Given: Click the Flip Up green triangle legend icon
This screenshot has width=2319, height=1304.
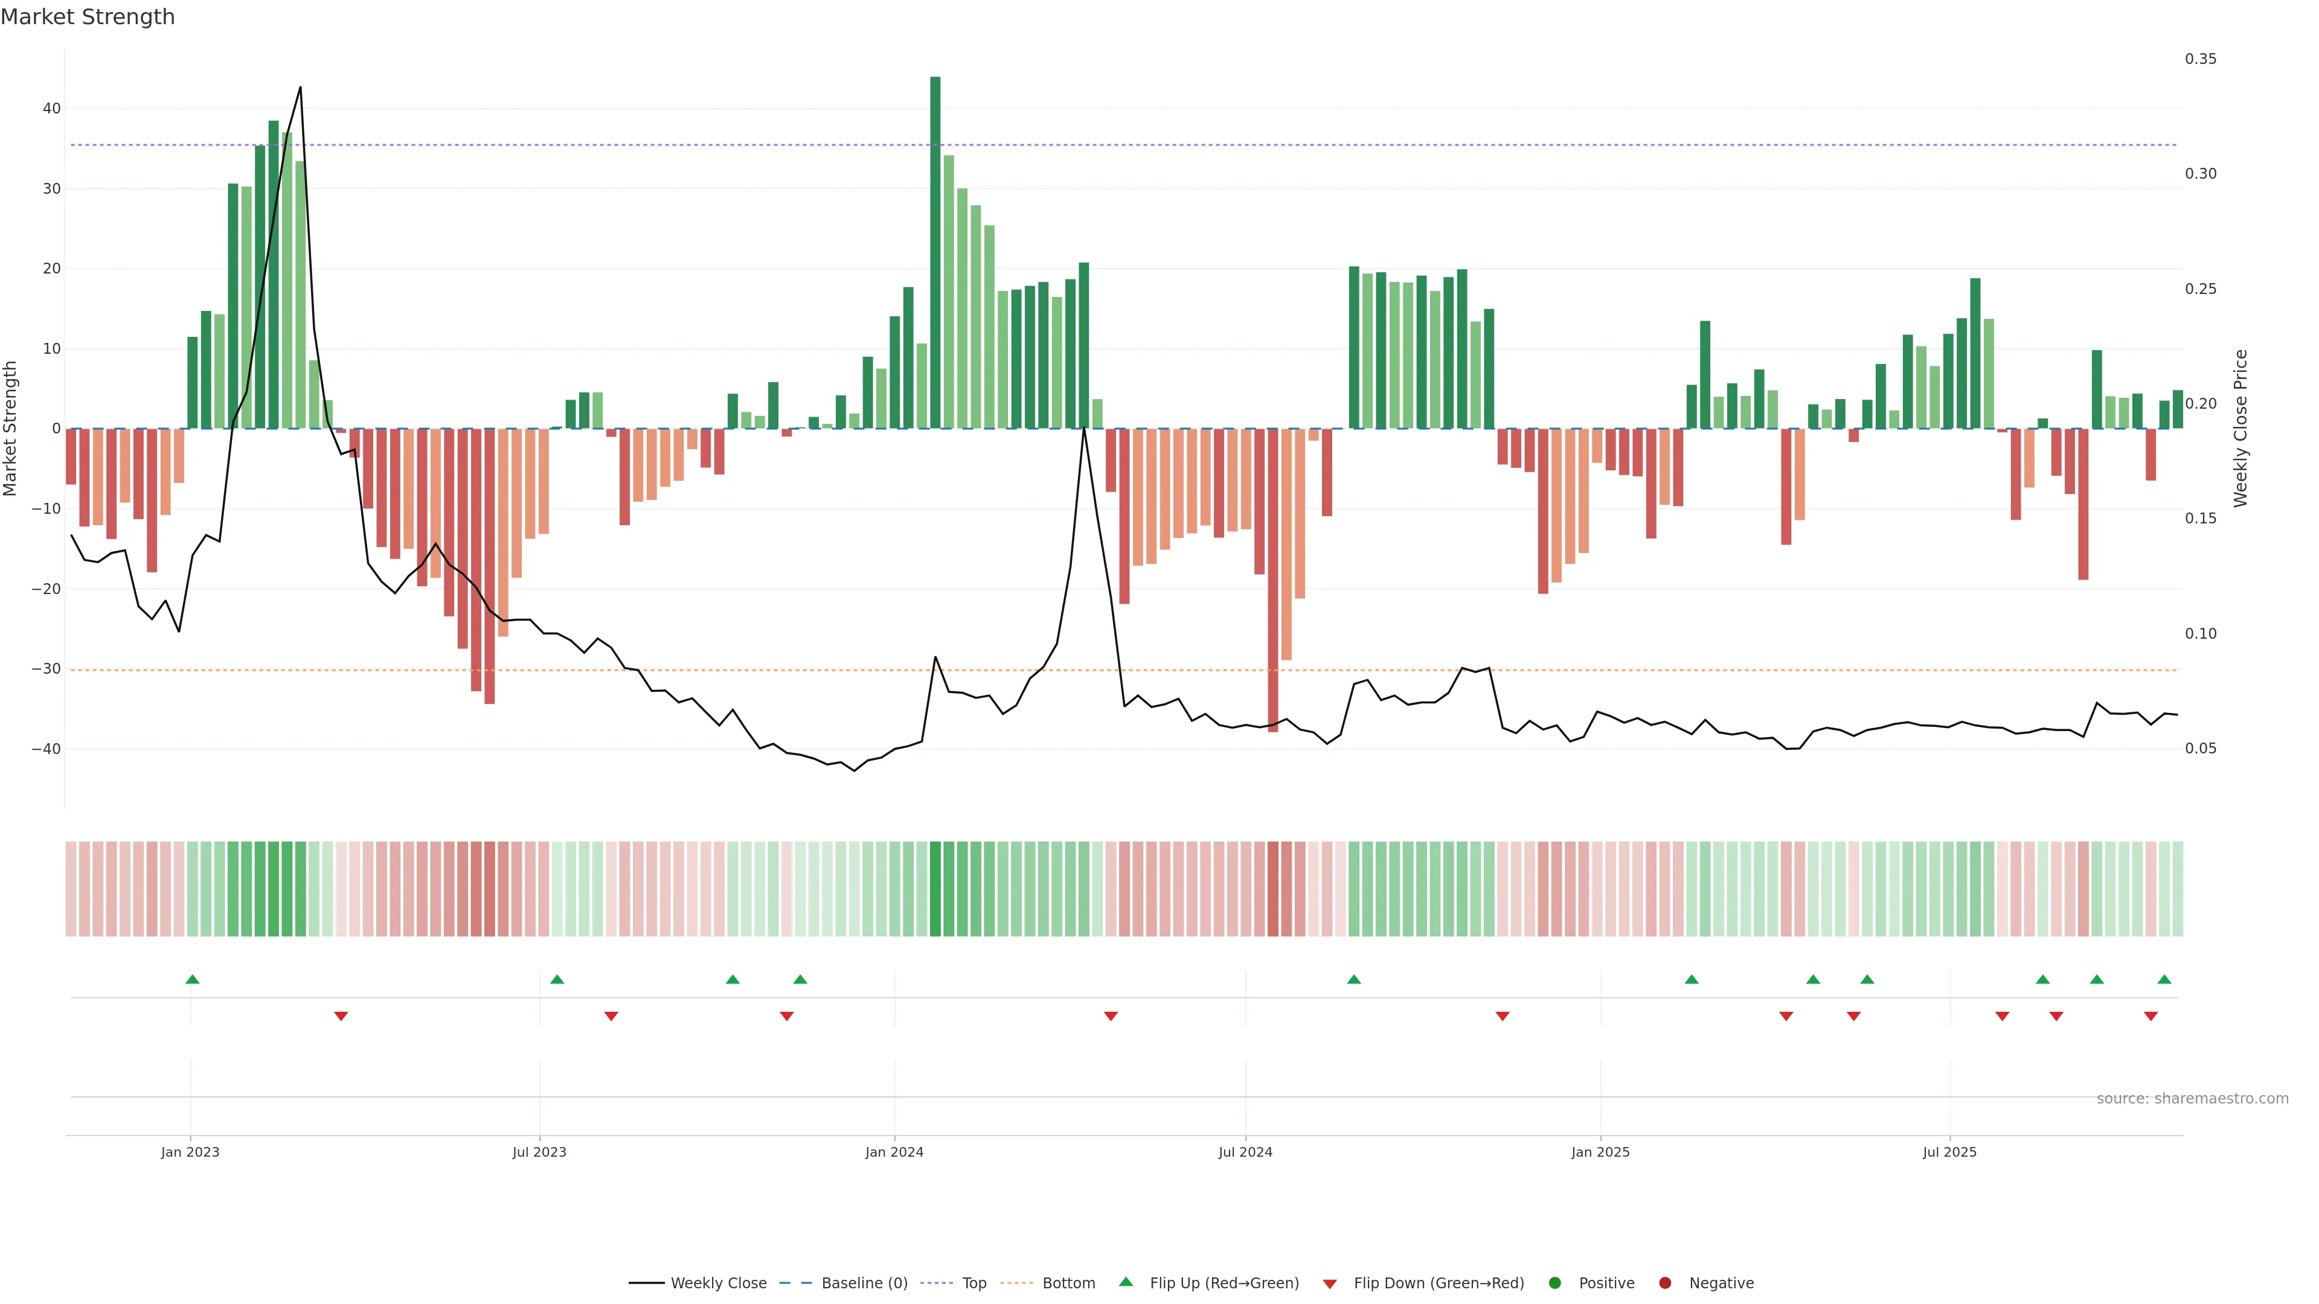Looking at the screenshot, I should coord(1125,1282).
